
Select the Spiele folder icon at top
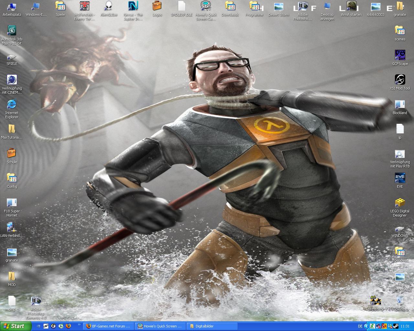[60, 9]
